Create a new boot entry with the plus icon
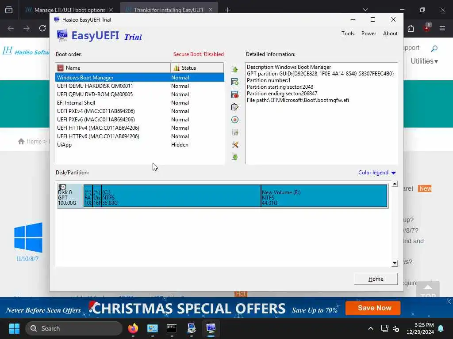The image size is (453, 339). click(235, 82)
